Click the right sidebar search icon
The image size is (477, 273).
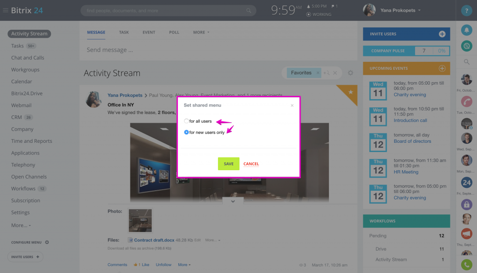(466, 62)
